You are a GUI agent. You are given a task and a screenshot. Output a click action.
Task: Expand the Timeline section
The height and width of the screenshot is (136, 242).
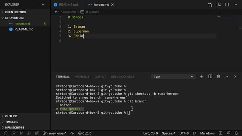12,122
